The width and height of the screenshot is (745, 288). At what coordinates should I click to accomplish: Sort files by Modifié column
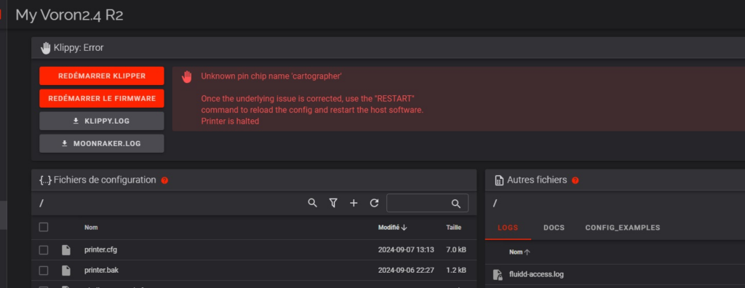tap(392, 228)
